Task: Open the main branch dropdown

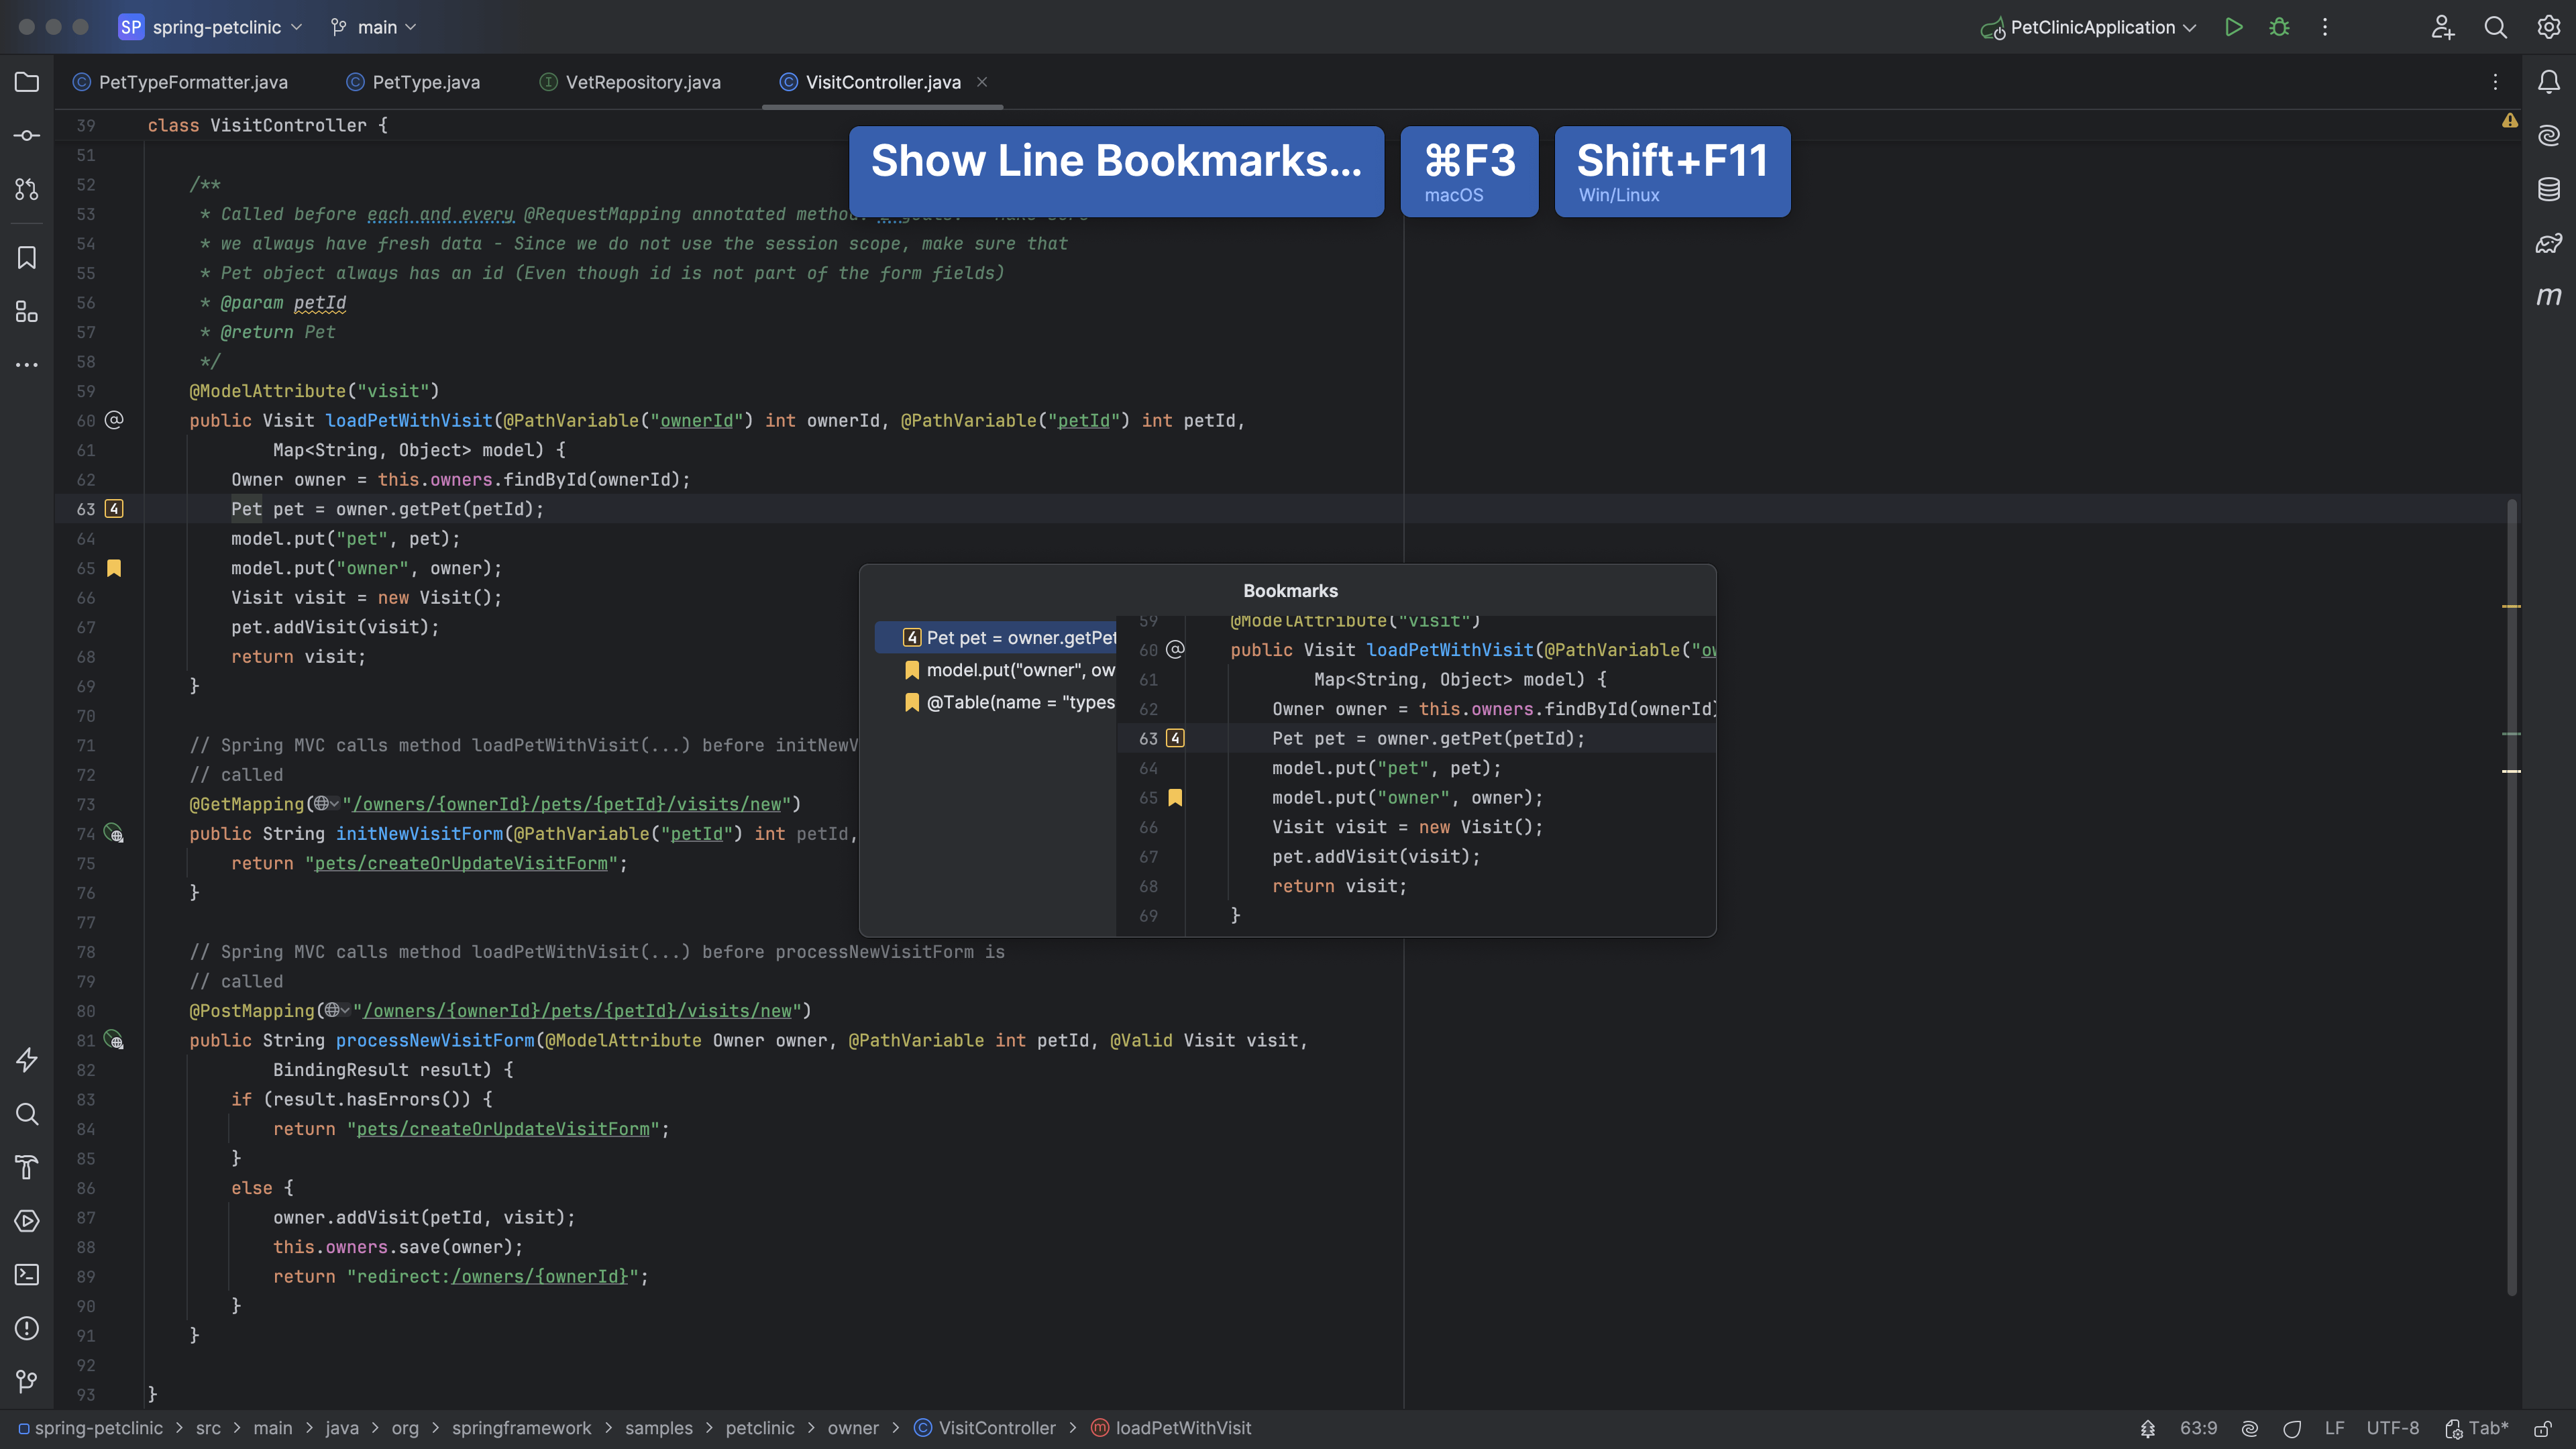Action: [x=377, y=27]
